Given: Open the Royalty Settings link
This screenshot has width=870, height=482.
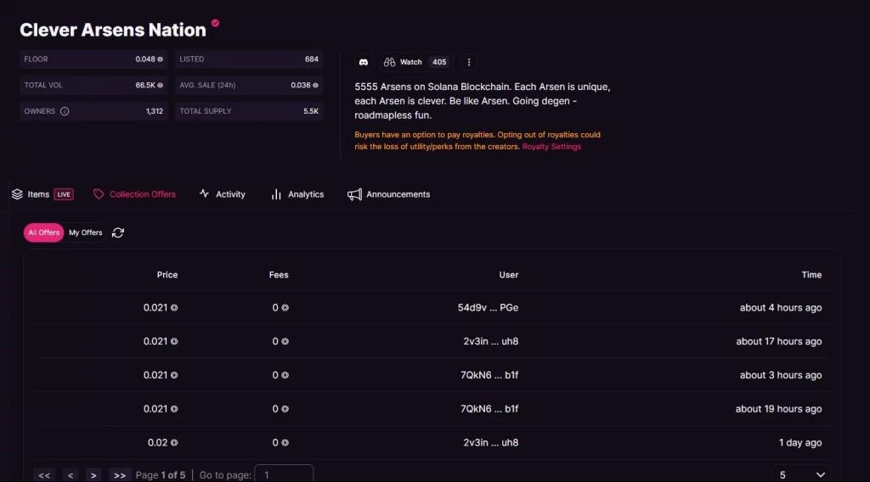Looking at the screenshot, I should 551,147.
